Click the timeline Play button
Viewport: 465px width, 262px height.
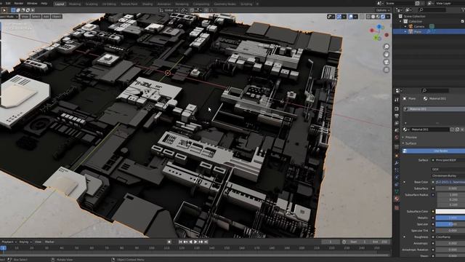pos(195,242)
